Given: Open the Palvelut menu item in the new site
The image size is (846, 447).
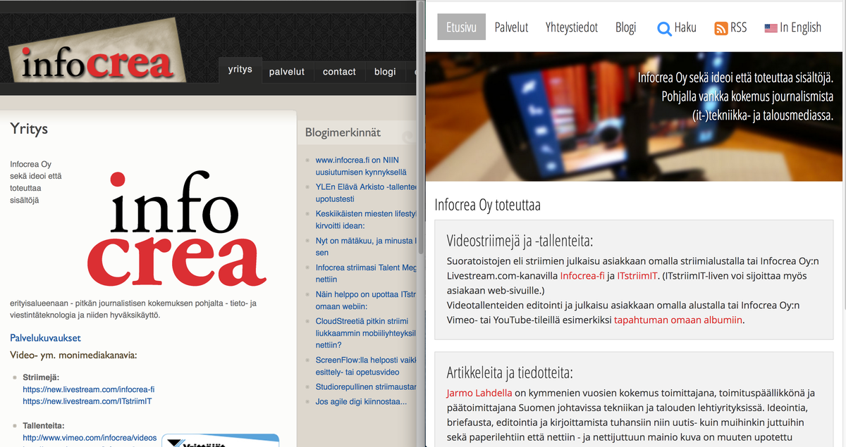Looking at the screenshot, I should click(x=511, y=27).
